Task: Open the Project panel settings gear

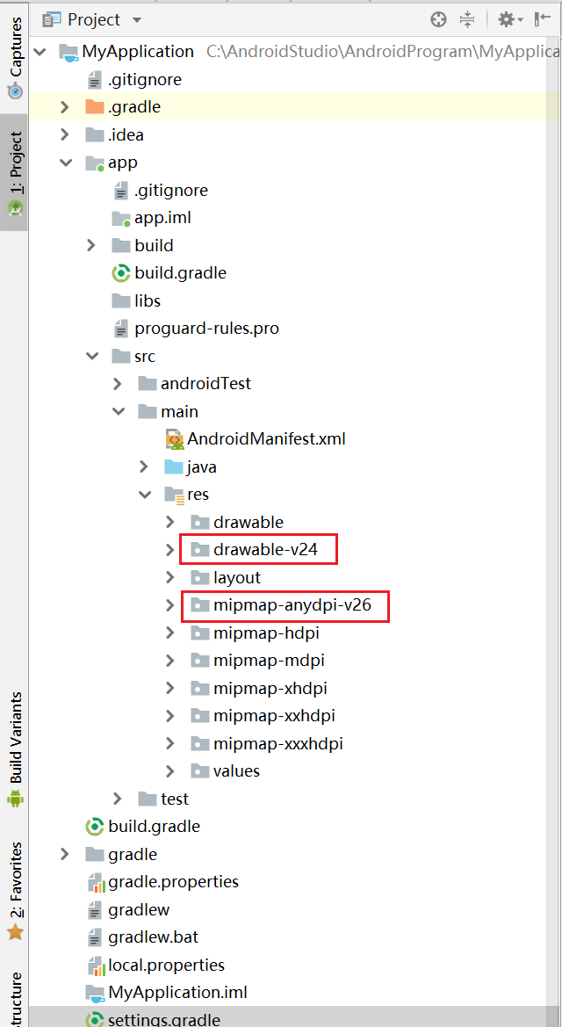Action: click(x=507, y=18)
